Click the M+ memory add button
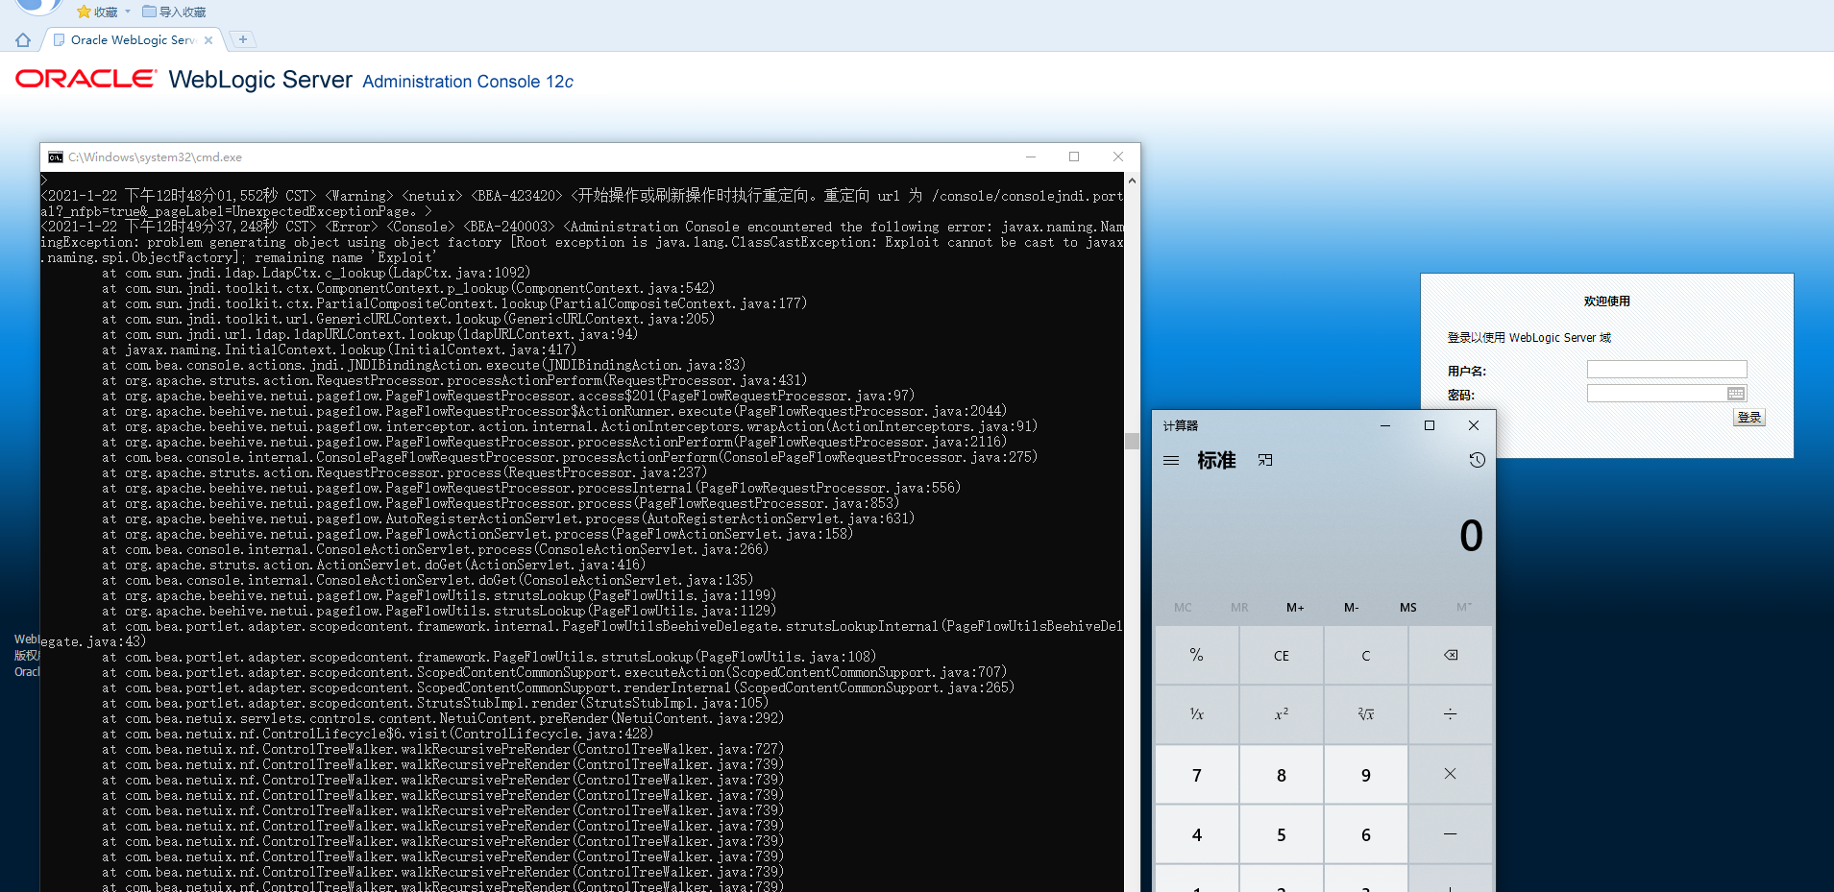This screenshot has width=1834, height=892. [1295, 608]
